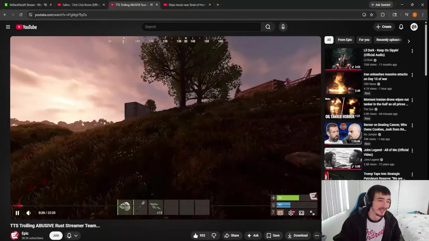Select the From Epic filter chip
Screen dimensions: 429x241
345,40
